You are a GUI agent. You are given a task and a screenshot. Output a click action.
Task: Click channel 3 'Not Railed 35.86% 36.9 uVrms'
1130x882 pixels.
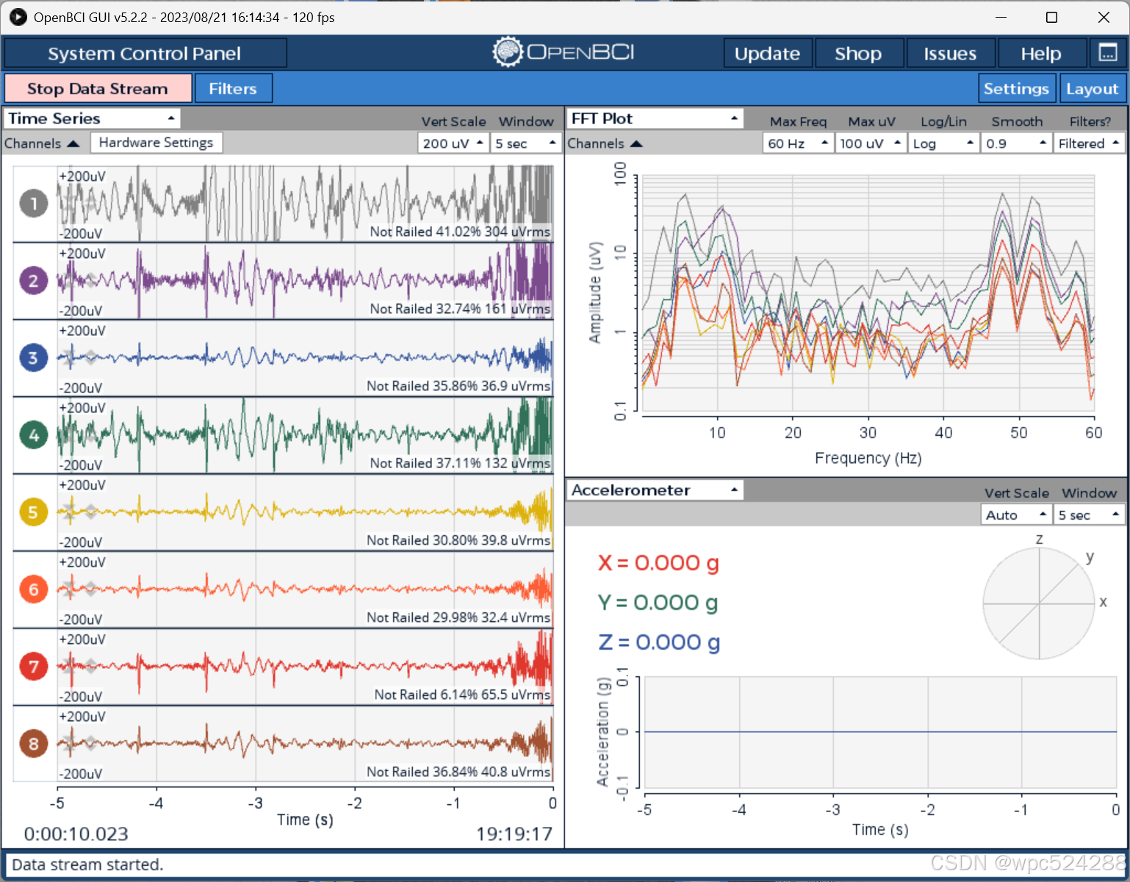(458, 386)
